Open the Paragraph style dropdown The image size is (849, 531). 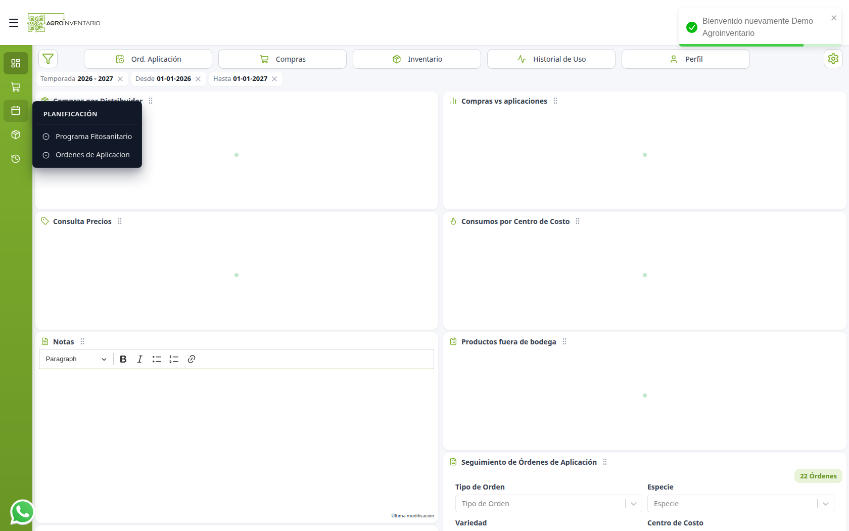click(76, 359)
